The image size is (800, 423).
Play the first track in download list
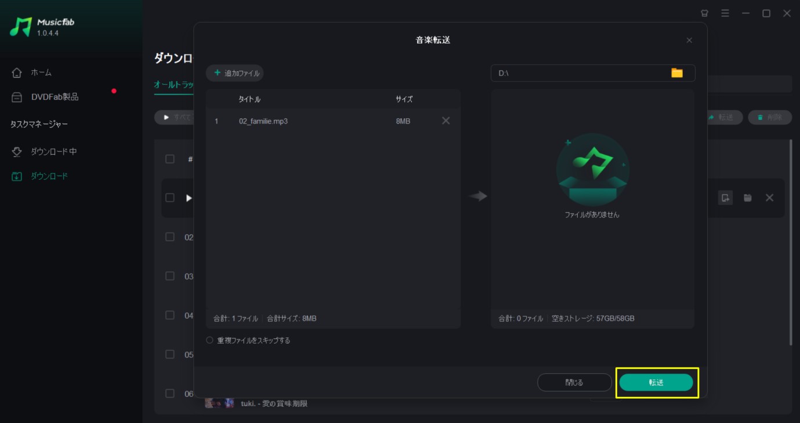[x=189, y=198]
